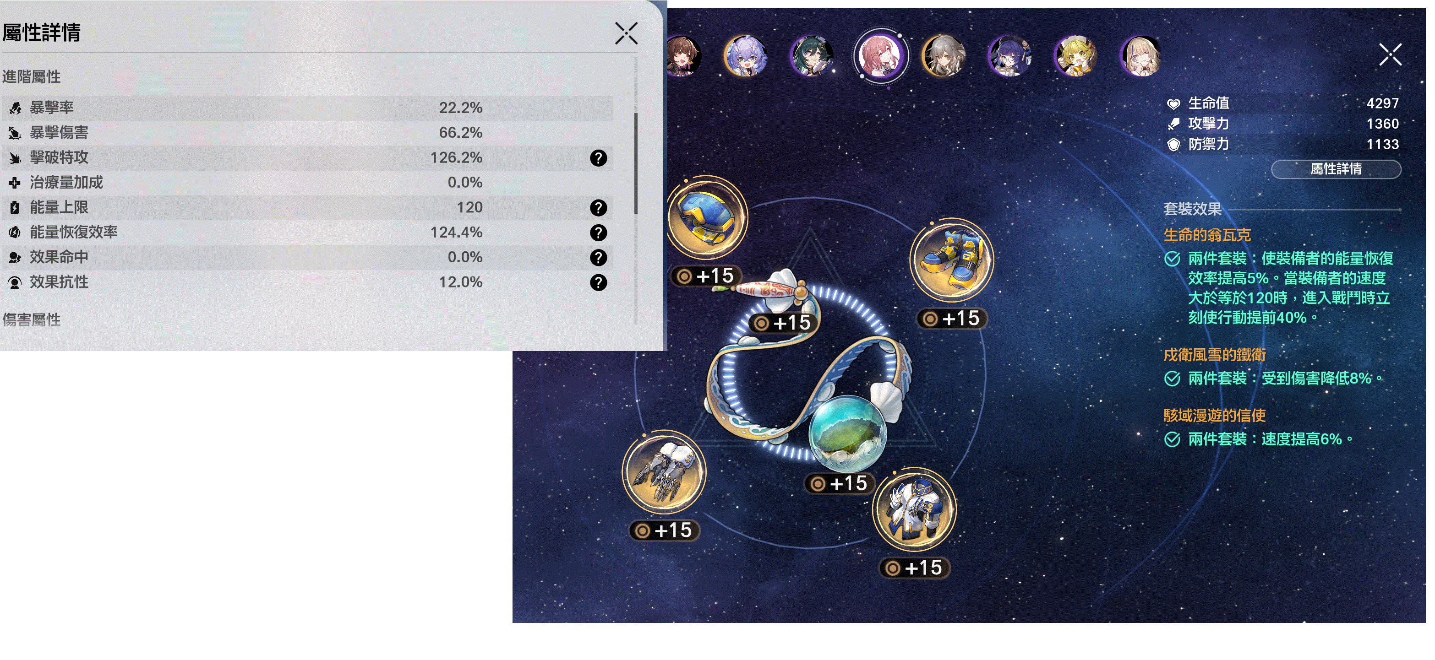
Task: Close the relic overview screen
Action: [x=1391, y=54]
